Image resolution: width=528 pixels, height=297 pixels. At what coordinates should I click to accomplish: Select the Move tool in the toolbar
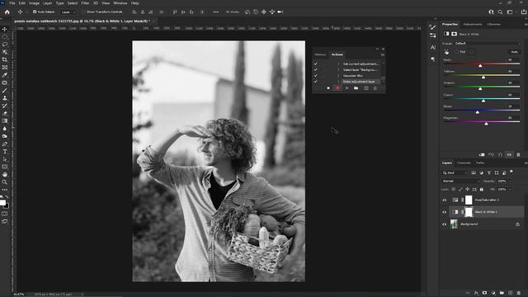[5, 30]
